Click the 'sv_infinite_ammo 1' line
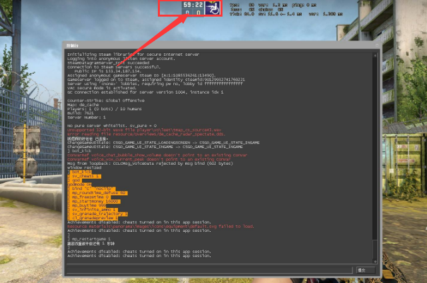 tap(93, 210)
